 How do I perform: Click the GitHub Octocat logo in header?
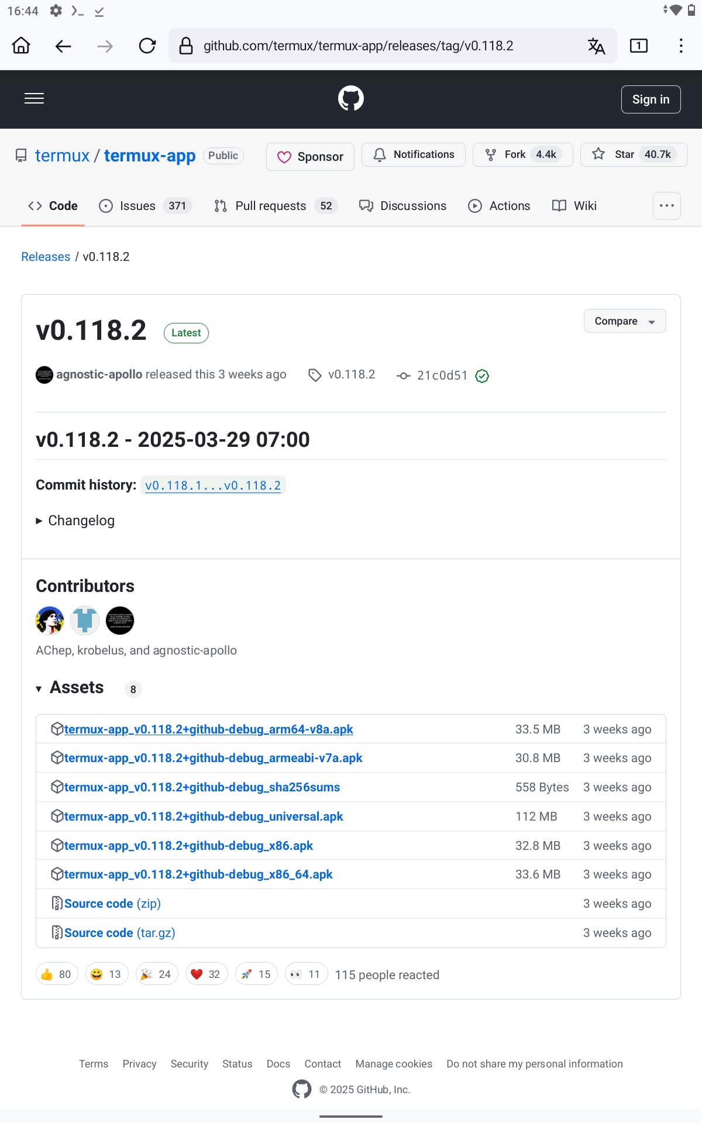[x=351, y=98]
